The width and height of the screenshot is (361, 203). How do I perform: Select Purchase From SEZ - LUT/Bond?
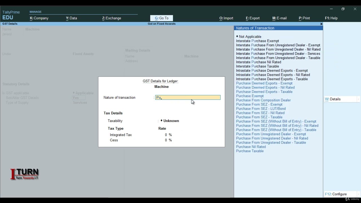[261, 109]
